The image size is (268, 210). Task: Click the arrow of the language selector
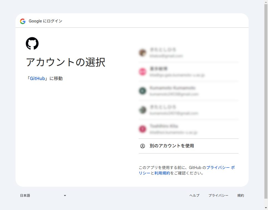[x=65, y=196]
